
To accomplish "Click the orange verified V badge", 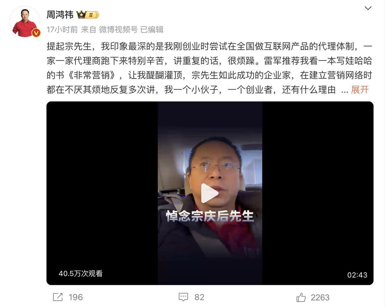I will click(x=36, y=33).
